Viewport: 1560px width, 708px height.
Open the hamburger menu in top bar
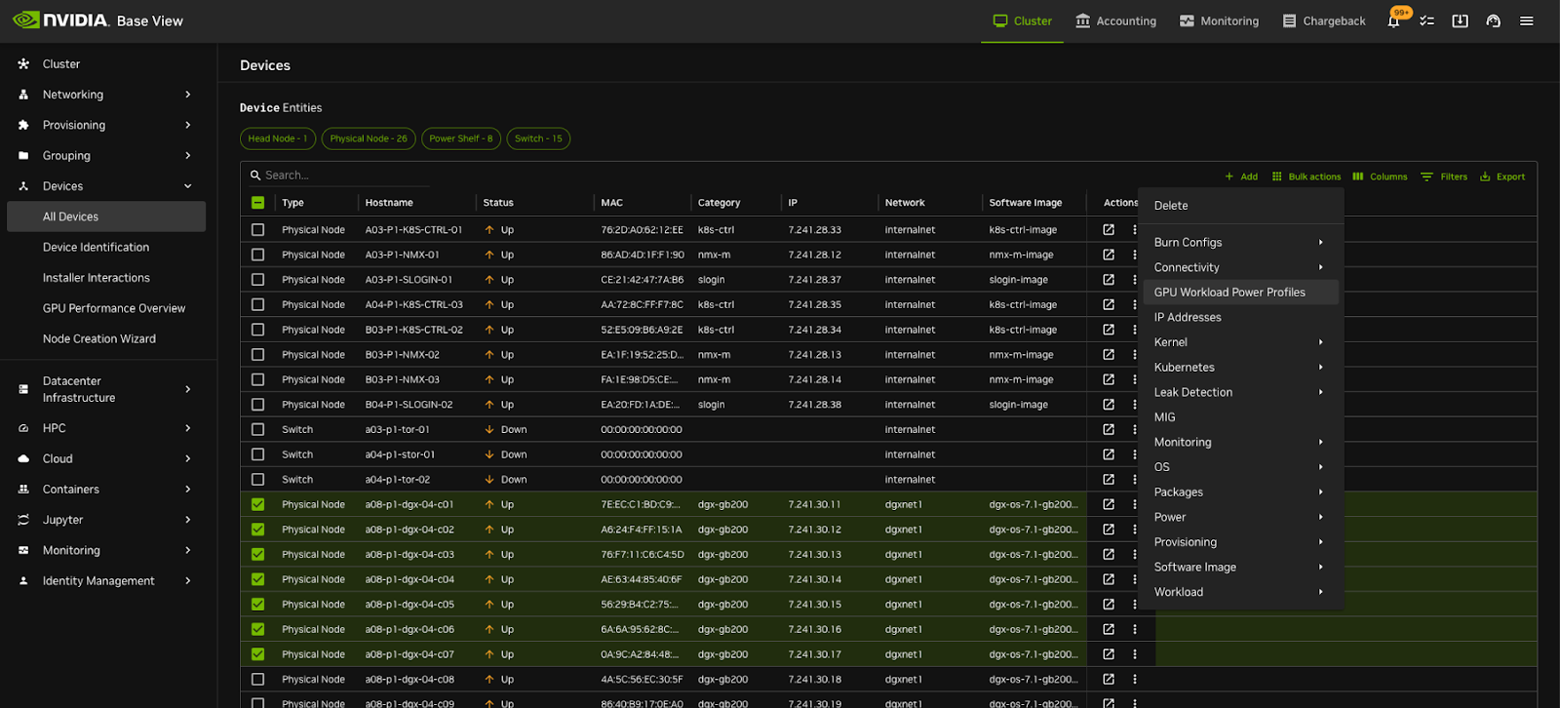click(1526, 21)
